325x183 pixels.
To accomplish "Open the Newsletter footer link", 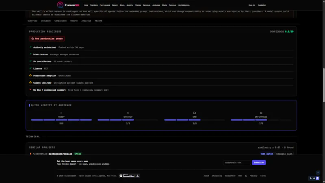I will (x=230, y=176).
